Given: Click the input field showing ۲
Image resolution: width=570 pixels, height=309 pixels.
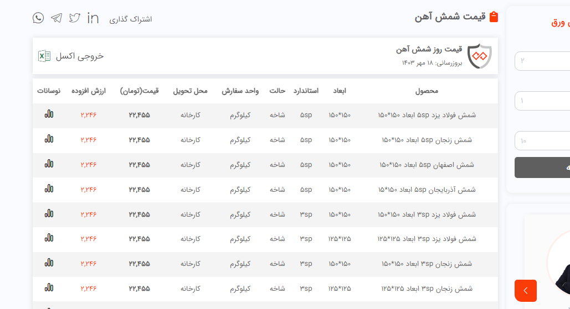Looking at the screenshot, I should point(542,61).
